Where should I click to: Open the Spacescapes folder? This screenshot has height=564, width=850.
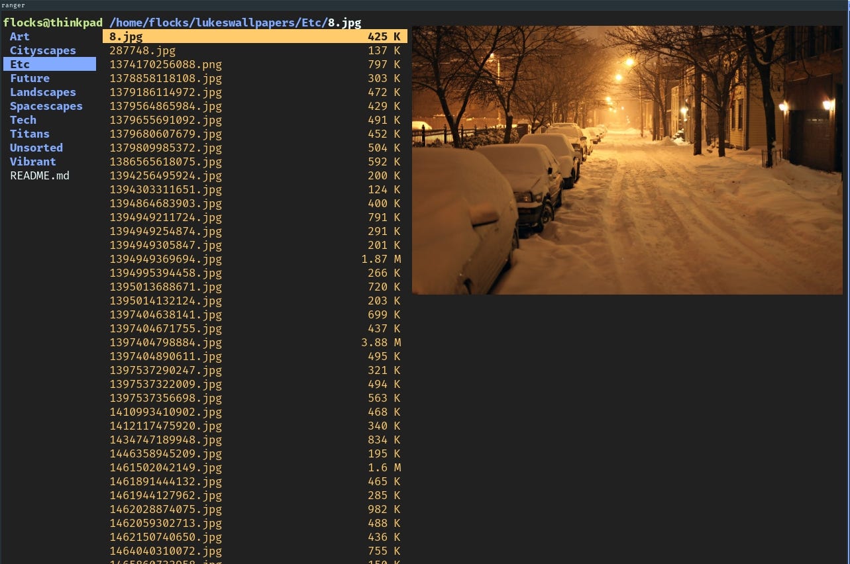point(46,106)
